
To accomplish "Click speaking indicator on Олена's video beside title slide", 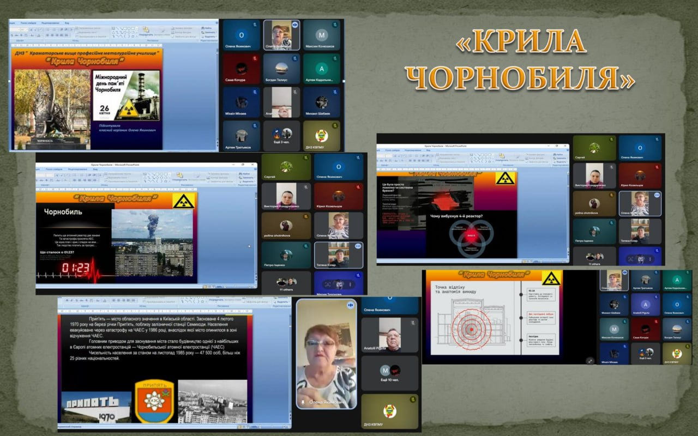I will coord(295,25).
